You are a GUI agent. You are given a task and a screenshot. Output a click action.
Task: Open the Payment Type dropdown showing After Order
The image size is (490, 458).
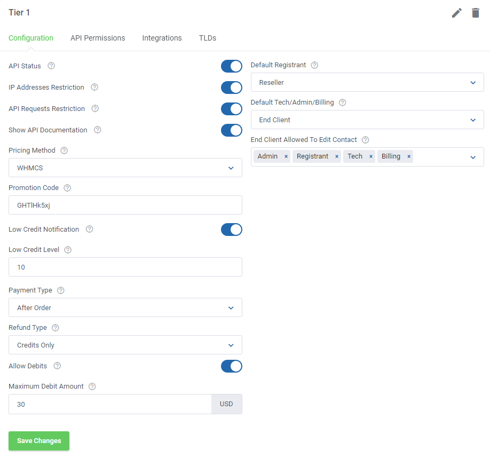pyautogui.click(x=125, y=307)
